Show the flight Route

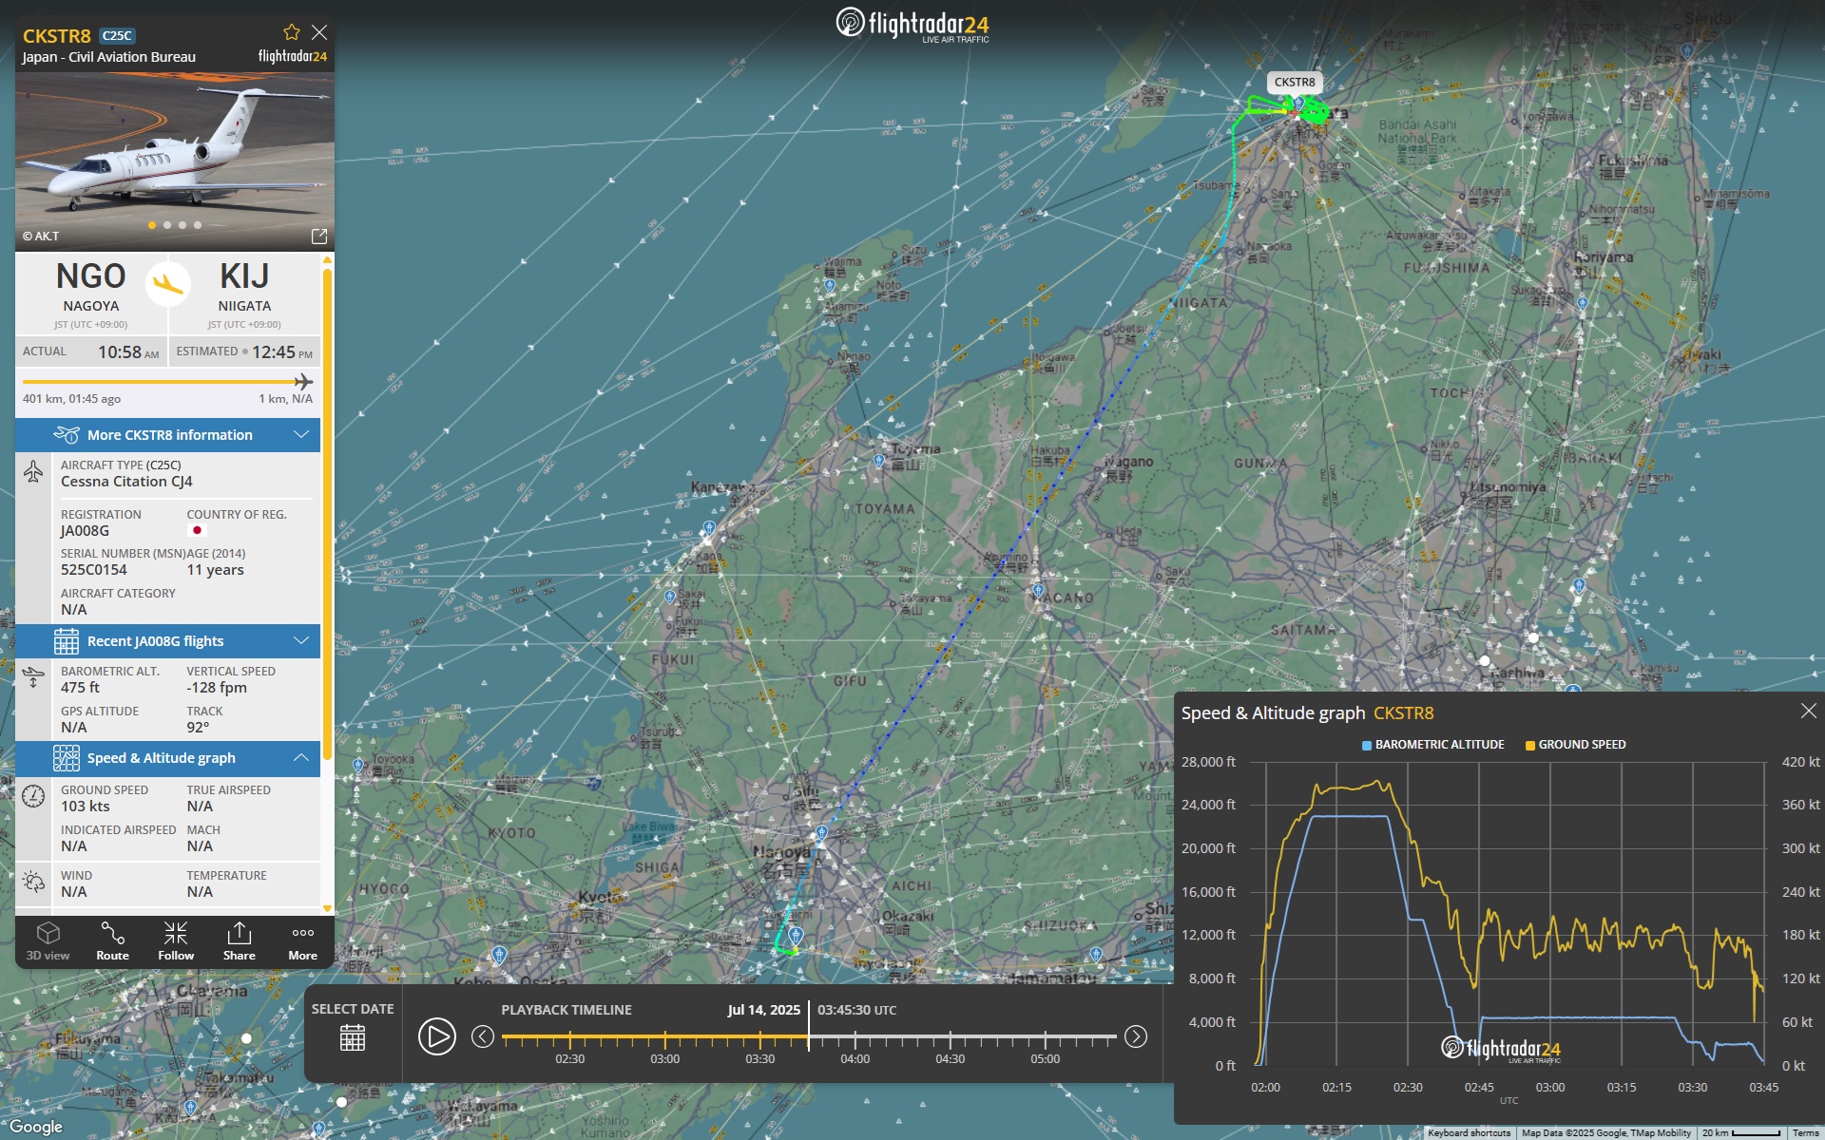112,941
